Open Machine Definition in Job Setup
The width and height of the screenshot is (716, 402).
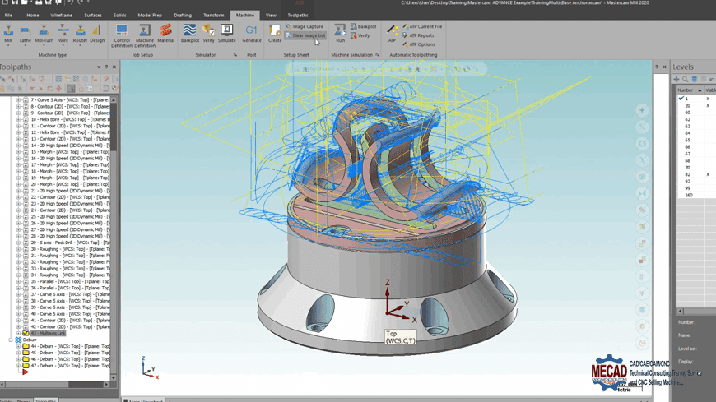click(145, 35)
